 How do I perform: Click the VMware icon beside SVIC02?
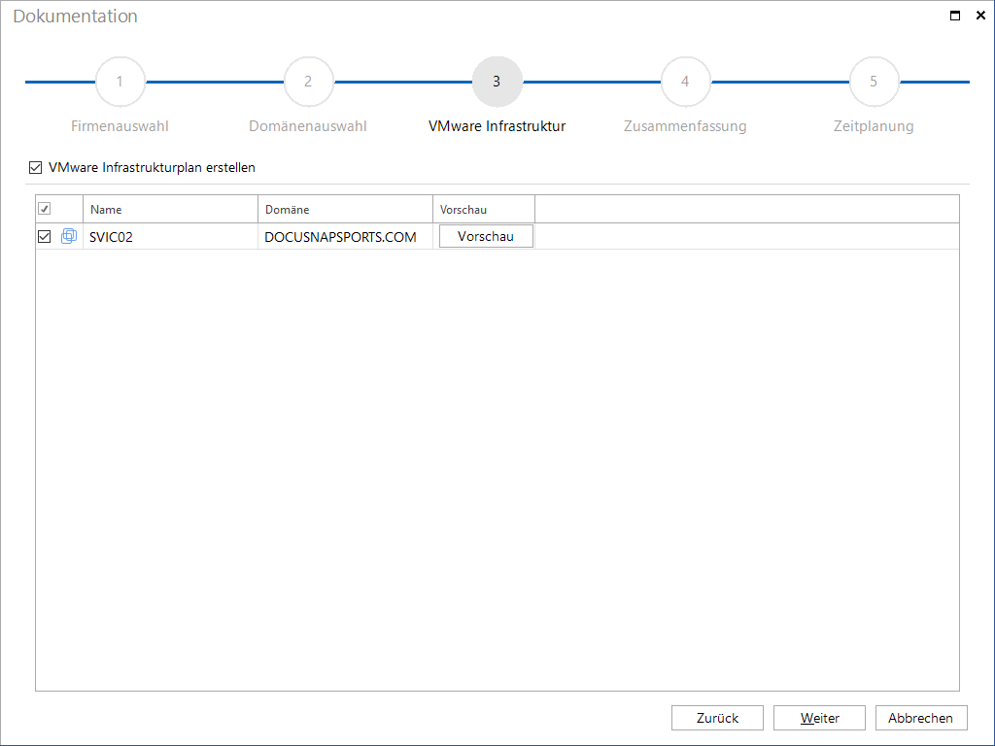tap(69, 236)
